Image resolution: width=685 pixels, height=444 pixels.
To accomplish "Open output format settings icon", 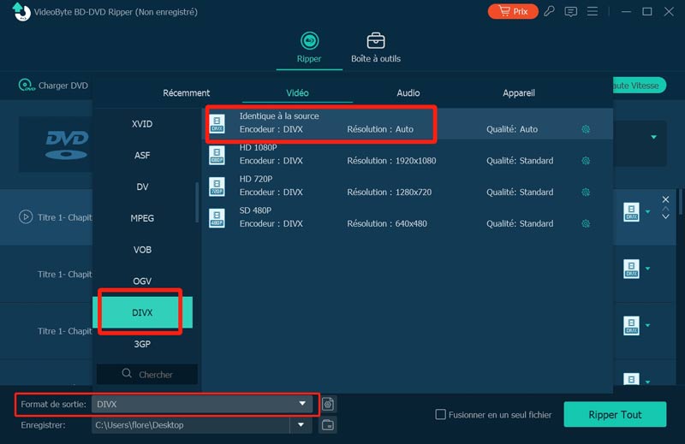I will pos(328,404).
